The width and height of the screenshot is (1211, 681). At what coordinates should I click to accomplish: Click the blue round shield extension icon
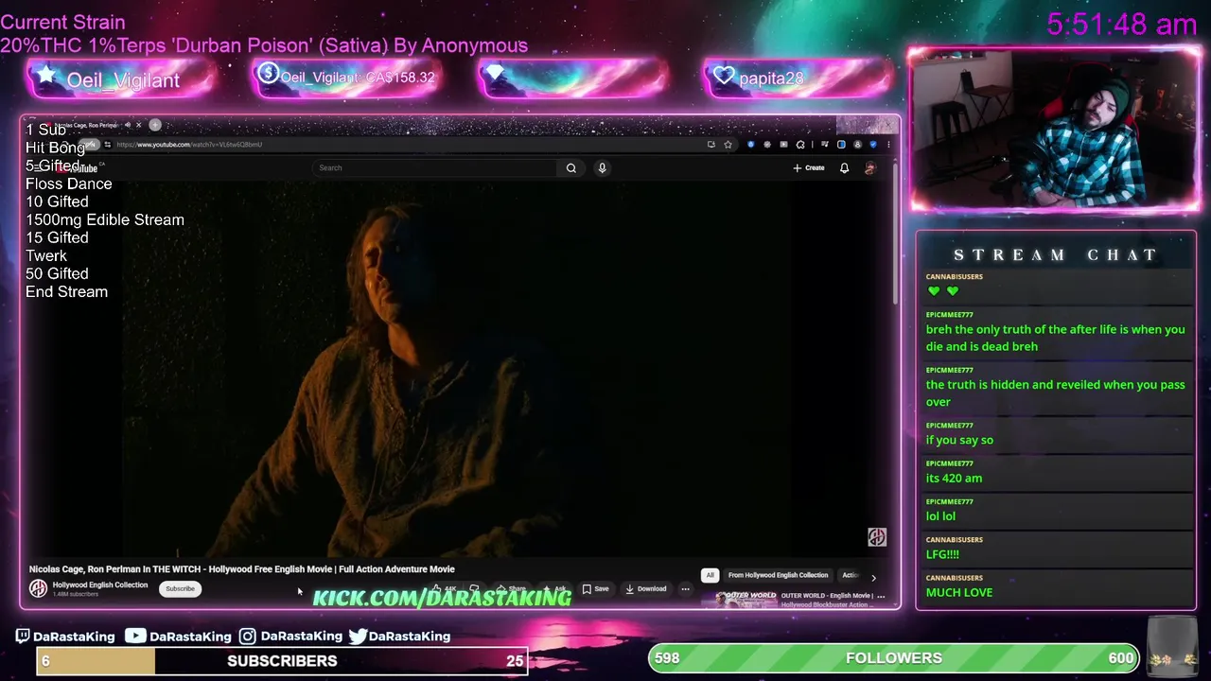point(751,145)
